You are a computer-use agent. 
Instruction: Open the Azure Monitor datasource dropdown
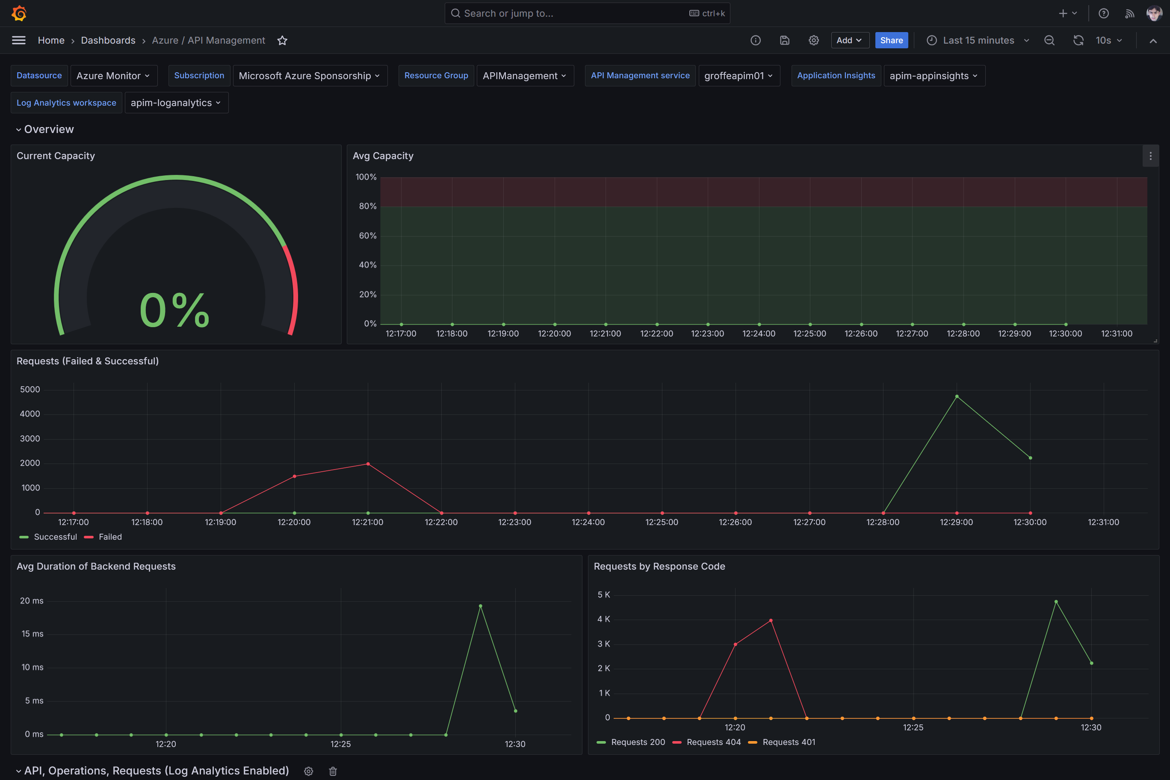click(113, 76)
